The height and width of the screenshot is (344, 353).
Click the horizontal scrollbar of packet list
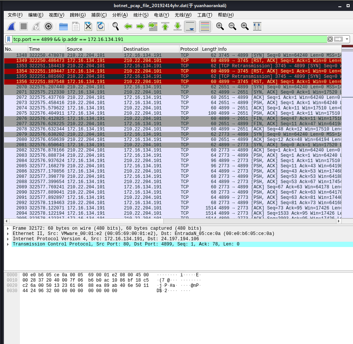(x=173, y=221)
